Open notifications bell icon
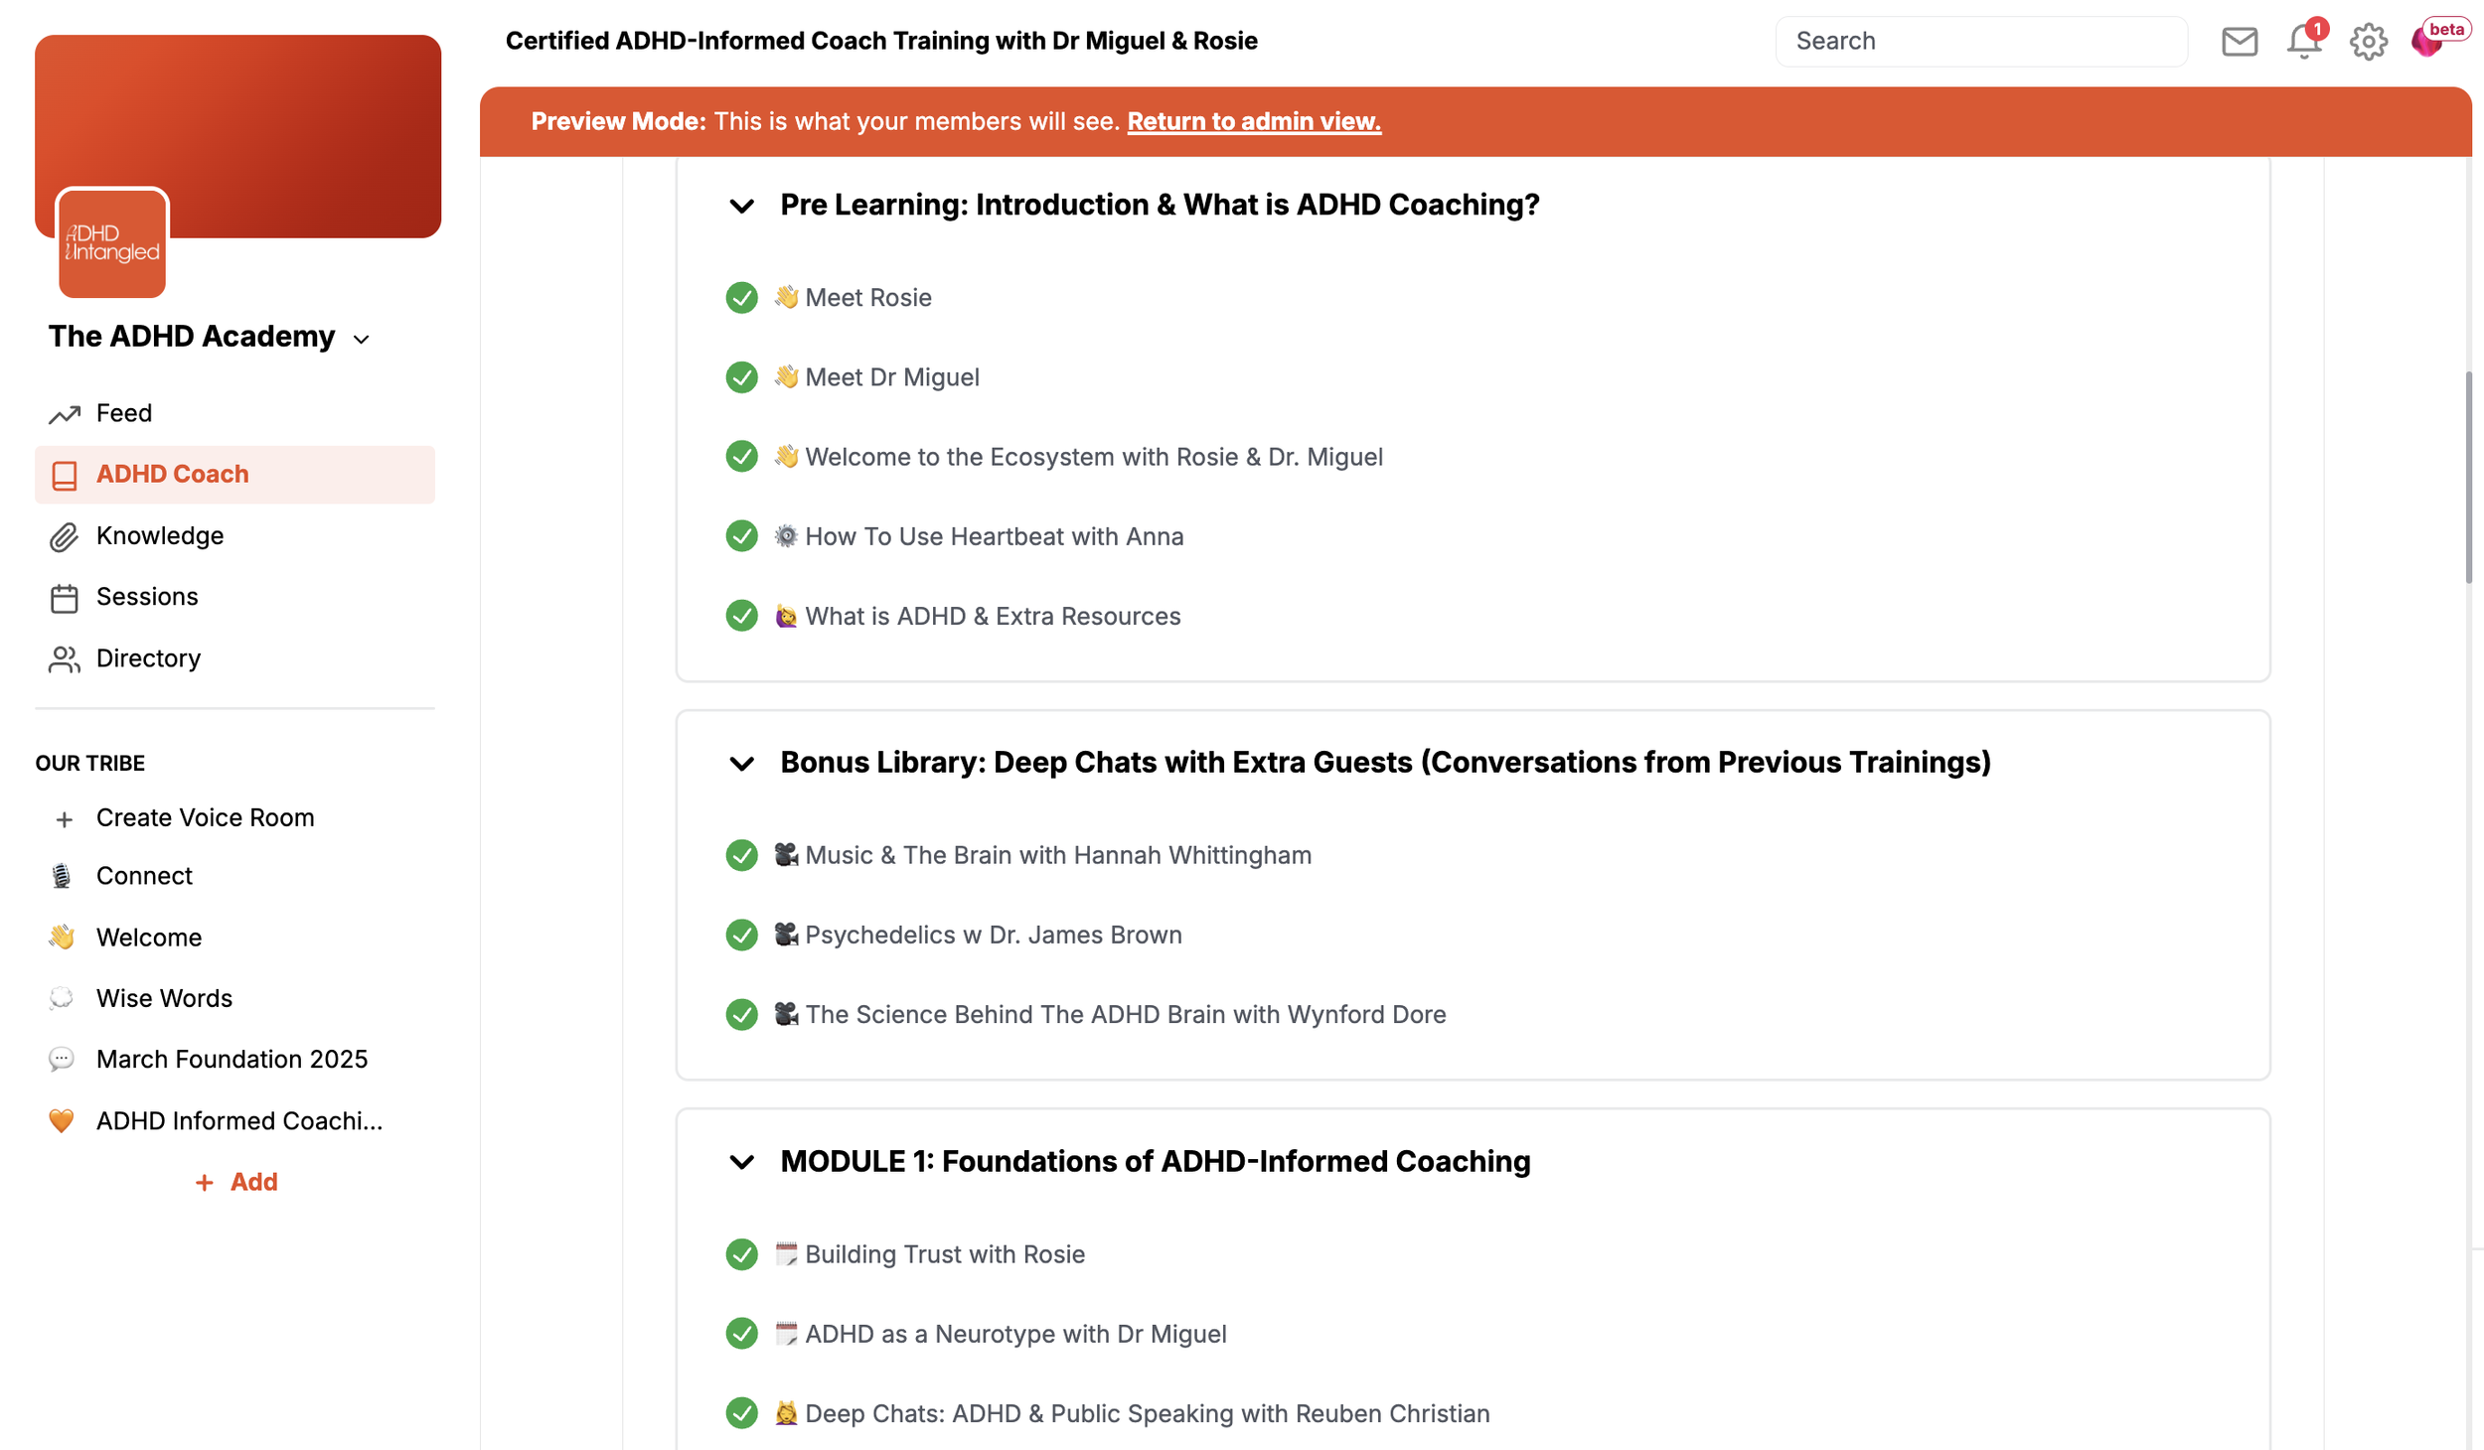This screenshot has height=1450, width=2484. coord(2303,42)
